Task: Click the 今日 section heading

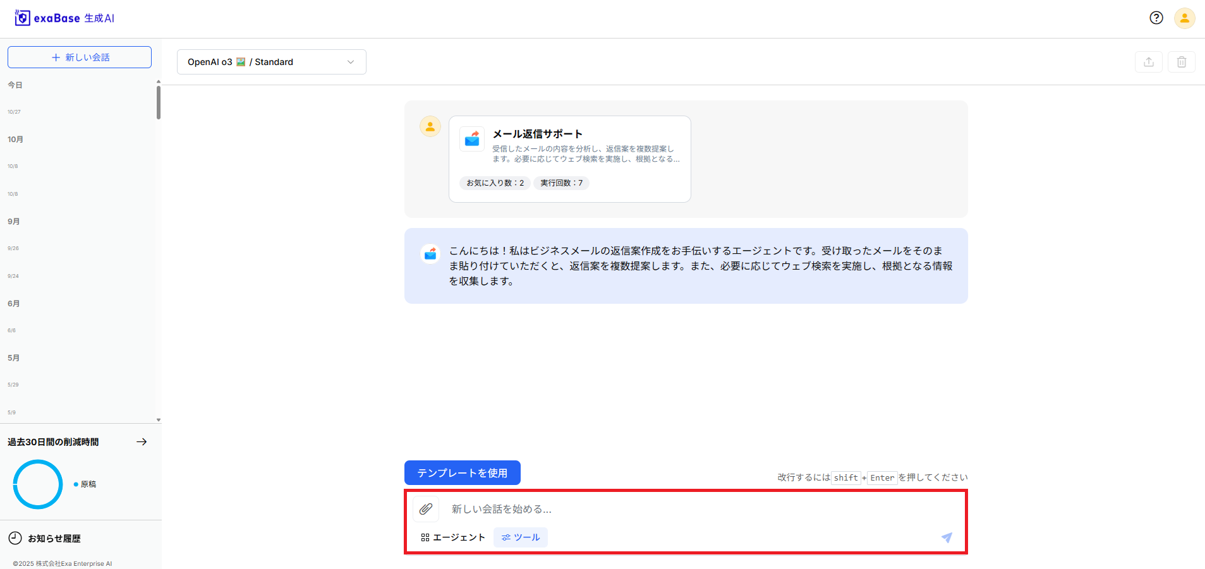Action: click(x=15, y=85)
